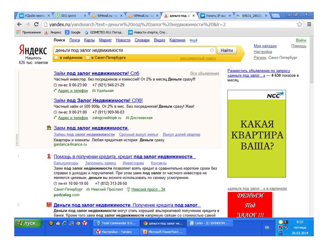Open Все объявления link
Image resolution: width=326 pixels, height=244 pixels.
click(204, 73)
